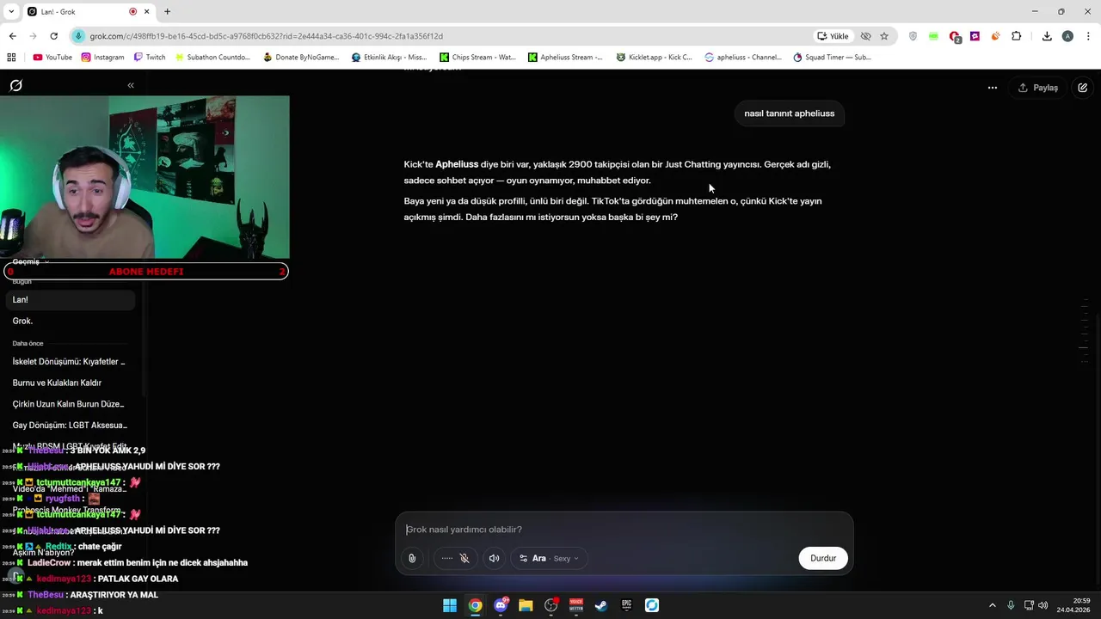The height and width of the screenshot is (619, 1101).
Task: Click the address bar URL
Action: click(267, 36)
